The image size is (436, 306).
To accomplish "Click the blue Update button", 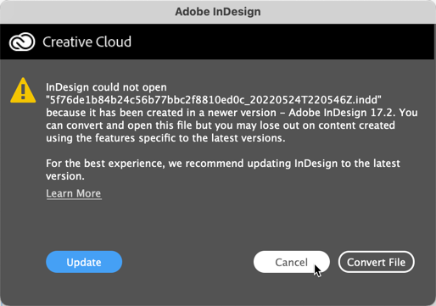I will 84,262.
